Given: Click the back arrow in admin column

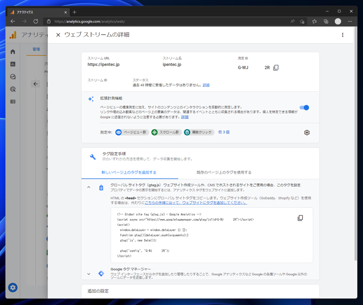Looking at the screenshot, I should coord(35,84).
